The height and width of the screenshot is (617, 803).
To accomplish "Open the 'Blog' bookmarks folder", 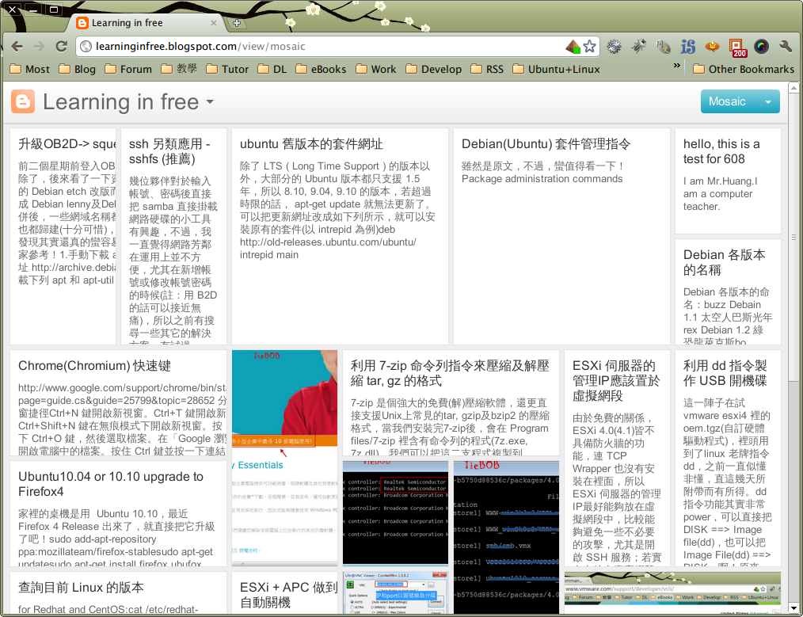I will pyautogui.click(x=78, y=69).
